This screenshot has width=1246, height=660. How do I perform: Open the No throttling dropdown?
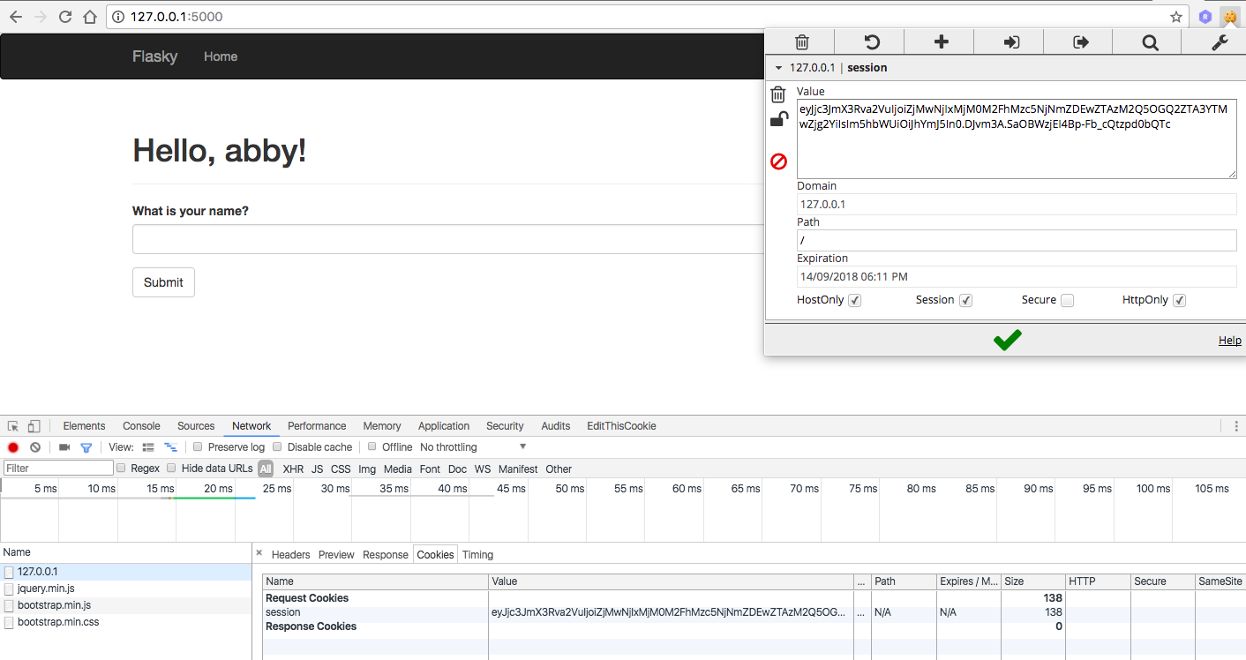(473, 447)
